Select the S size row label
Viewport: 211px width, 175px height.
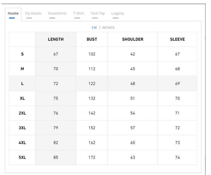tap(22, 54)
